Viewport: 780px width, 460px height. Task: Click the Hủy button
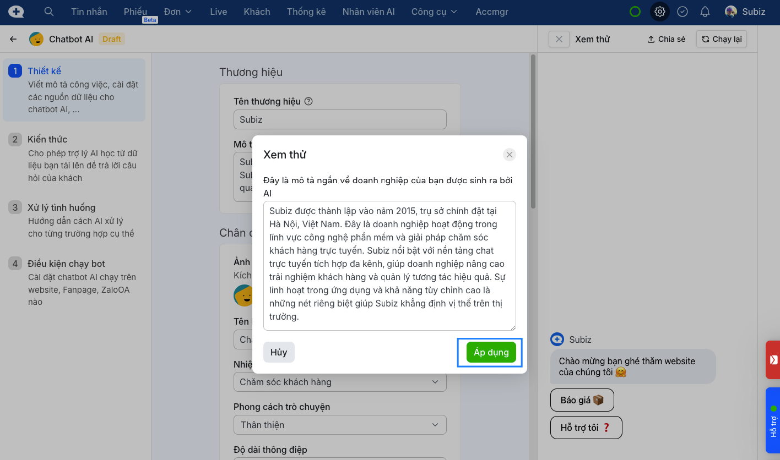(279, 353)
